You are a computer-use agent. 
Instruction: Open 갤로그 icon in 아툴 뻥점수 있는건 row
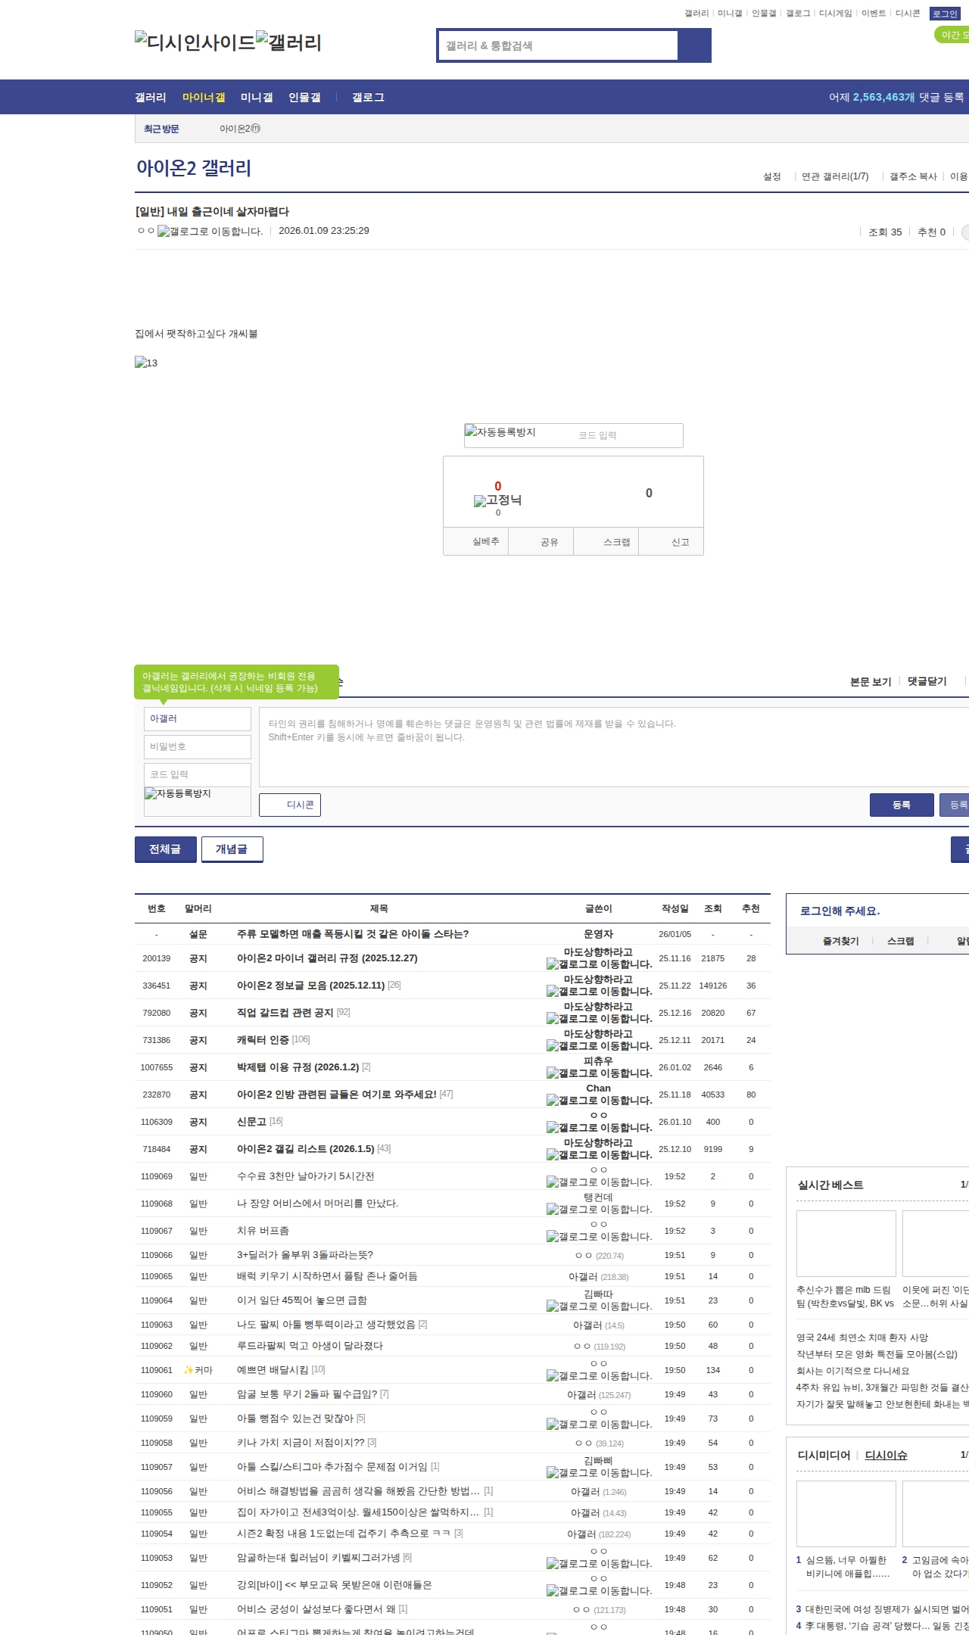pyautogui.click(x=599, y=1425)
